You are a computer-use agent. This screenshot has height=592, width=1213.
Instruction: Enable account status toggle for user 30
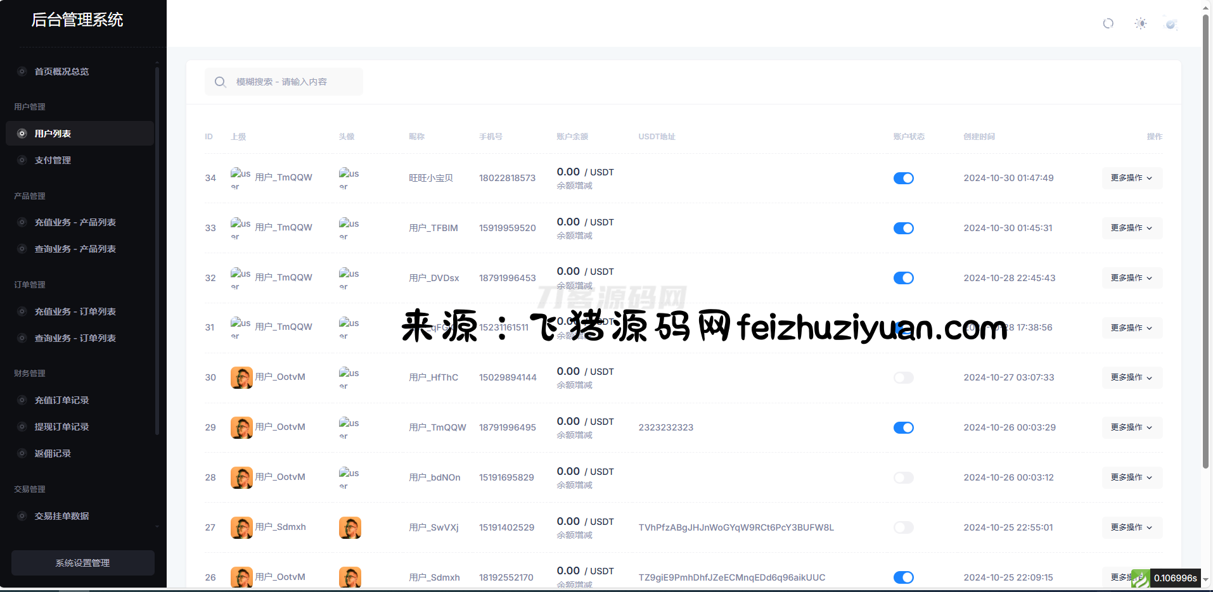point(903,378)
